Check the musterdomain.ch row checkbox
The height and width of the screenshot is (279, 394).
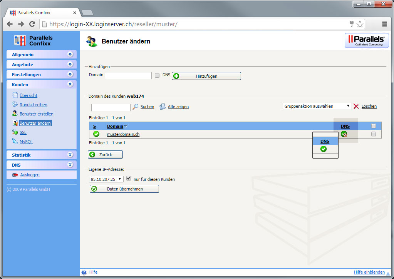click(374, 134)
